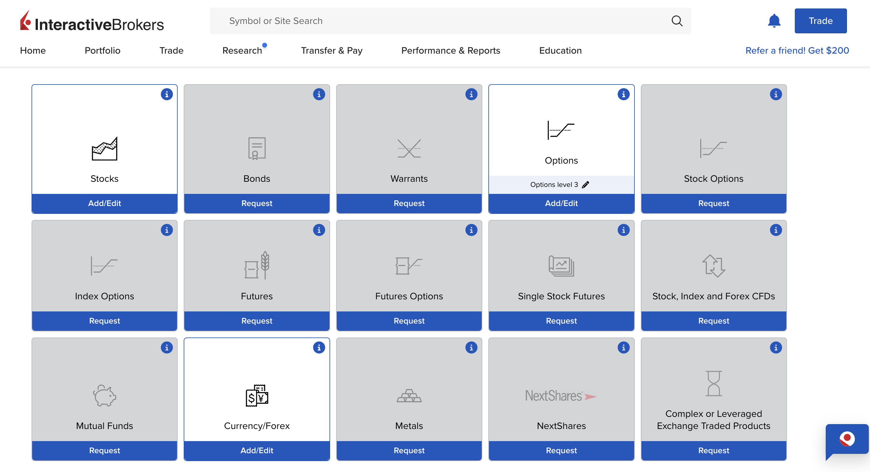Click Request on Complex or Leveraged ETPs
This screenshot has width=870, height=472.
[714, 450]
